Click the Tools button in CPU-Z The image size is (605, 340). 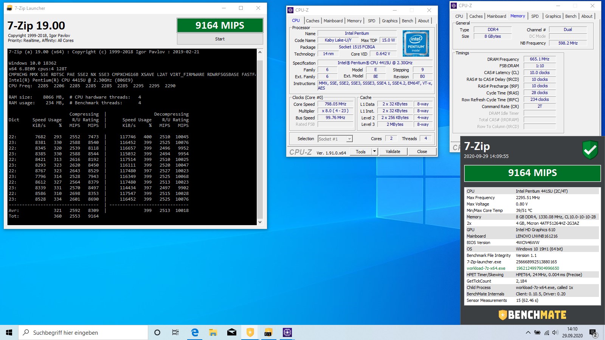pyautogui.click(x=361, y=151)
